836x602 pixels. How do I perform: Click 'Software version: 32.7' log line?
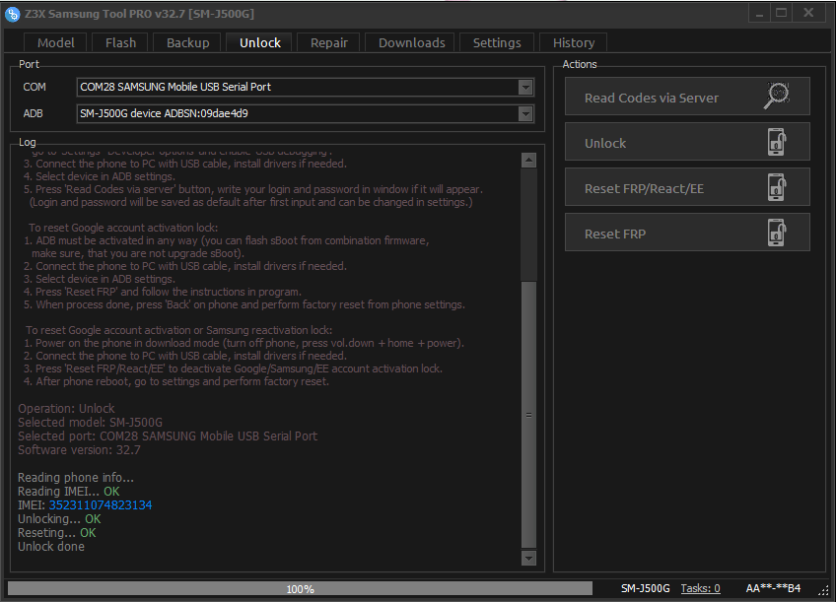pyautogui.click(x=79, y=450)
